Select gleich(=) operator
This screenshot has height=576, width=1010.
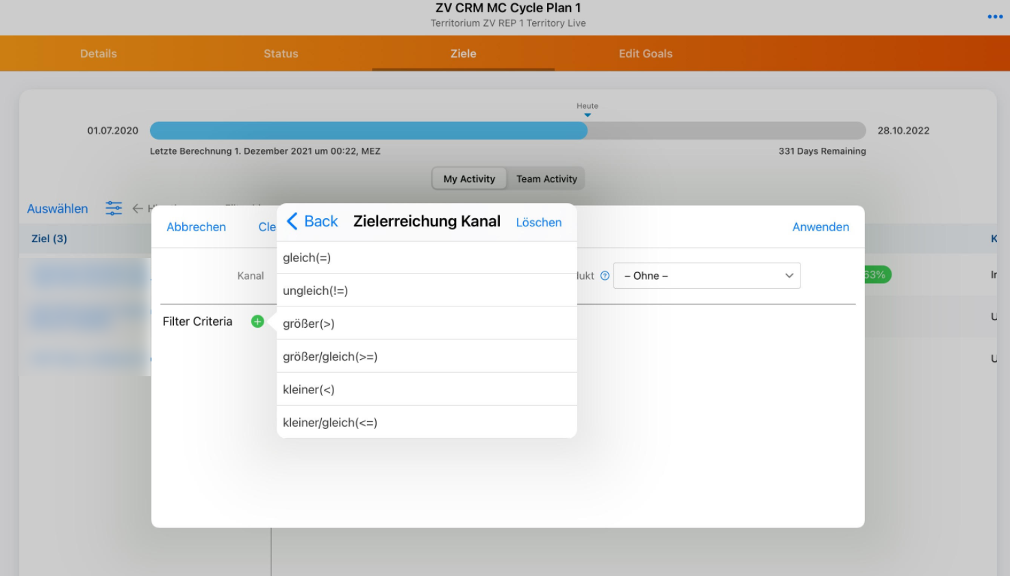pyautogui.click(x=426, y=258)
